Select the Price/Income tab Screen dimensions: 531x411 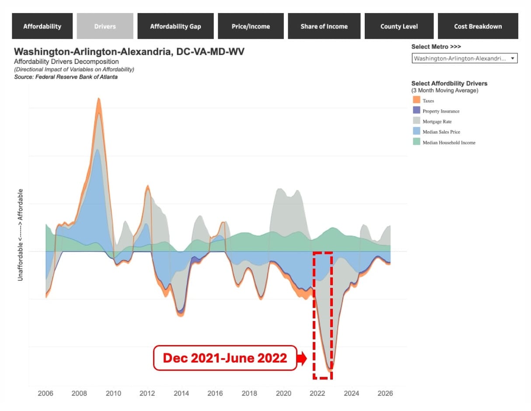(251, 26)
